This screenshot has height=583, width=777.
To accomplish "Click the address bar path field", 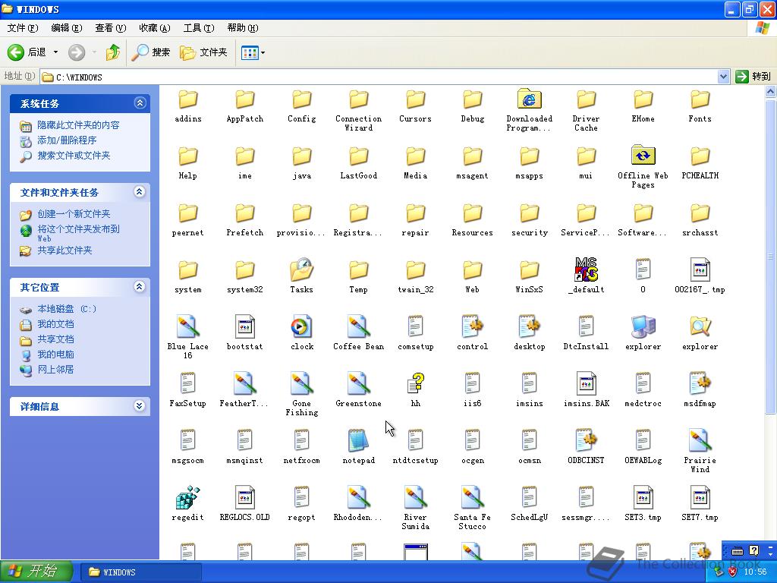I will pos(379,77).
